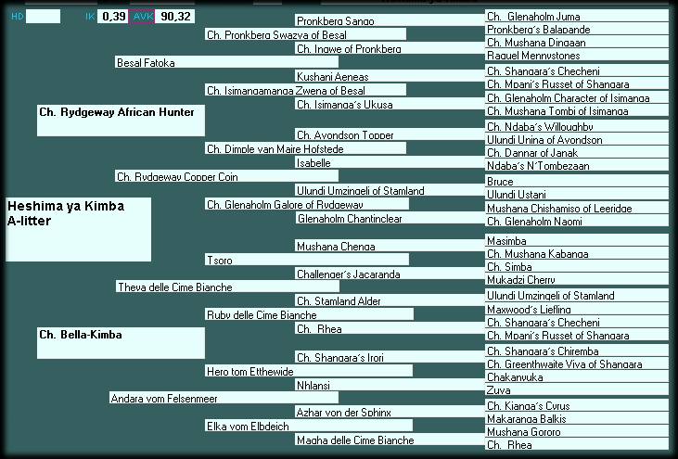Select Andara vom Felsenmeer
The width and height of the screenshot is (678, 459).
[x=224, y=398]
